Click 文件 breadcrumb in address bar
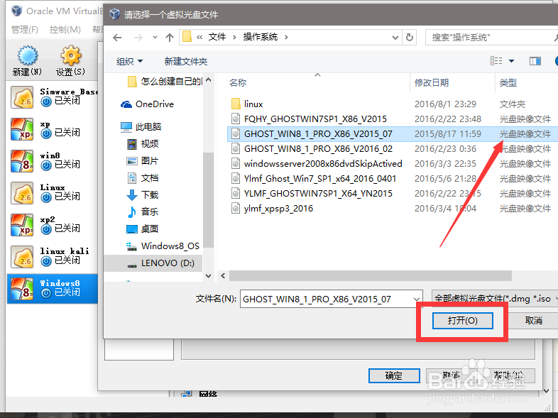The image size is (558, 418). [217, 37]
